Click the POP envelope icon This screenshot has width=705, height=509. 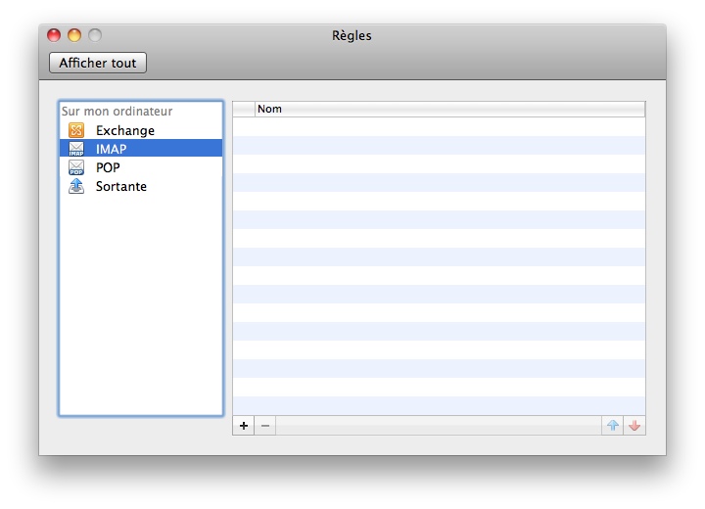tap(76, 167)
